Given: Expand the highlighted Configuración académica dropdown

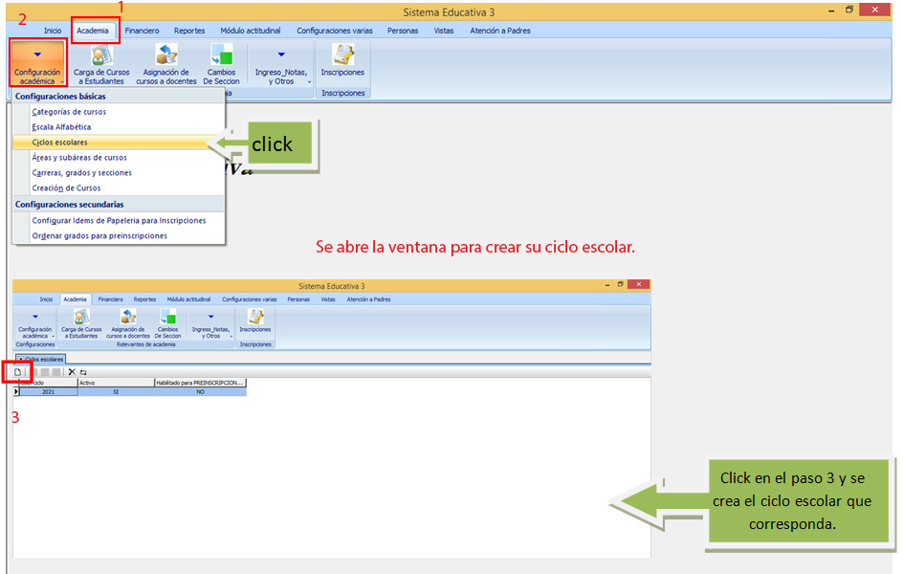Looking at the screenshot, I should pos(37,63).
